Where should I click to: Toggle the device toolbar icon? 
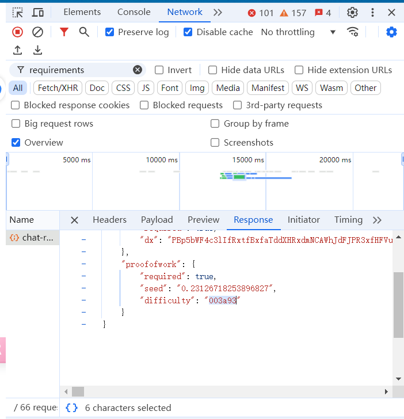click(x=38, y=12)
